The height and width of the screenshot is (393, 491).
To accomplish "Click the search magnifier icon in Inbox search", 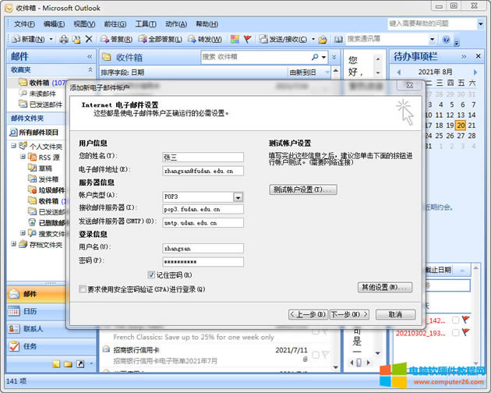I will [315, 57].
